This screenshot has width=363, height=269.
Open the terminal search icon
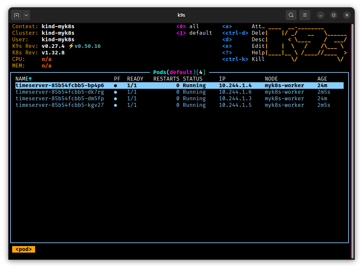(291, 15)
